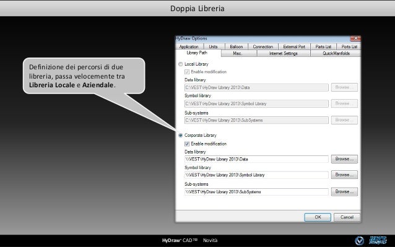Browse for the Corporate Sub-systems folder
Screen dimensions: 395x247
(x=344, y=192)
